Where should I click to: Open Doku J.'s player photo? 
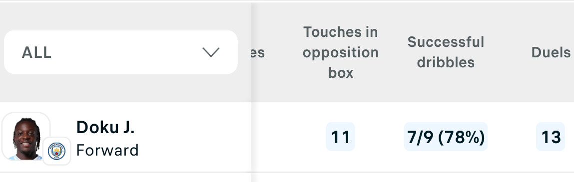click(x=25, y=137)
